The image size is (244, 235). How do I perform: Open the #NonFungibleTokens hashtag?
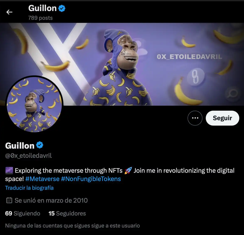pos(91,179)
